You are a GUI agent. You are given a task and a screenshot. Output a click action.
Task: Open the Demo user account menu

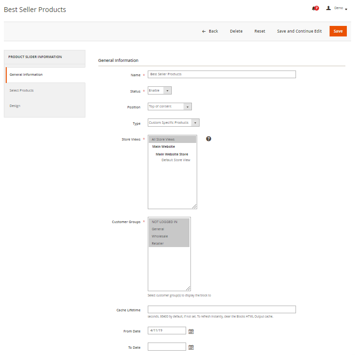click(337, 8)
